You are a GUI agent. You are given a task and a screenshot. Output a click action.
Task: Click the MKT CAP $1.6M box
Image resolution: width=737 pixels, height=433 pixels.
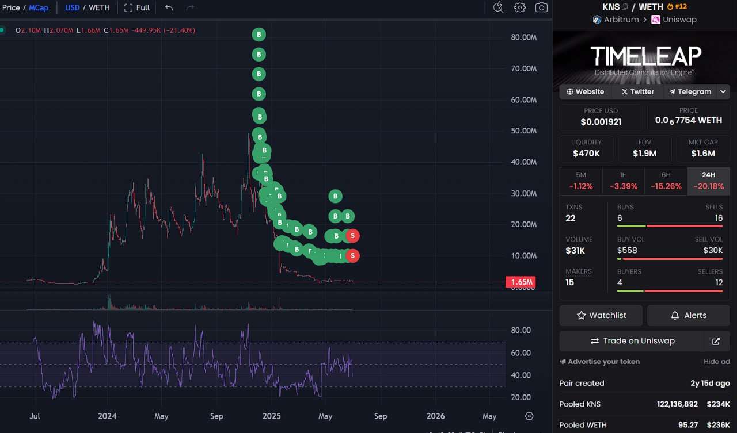click(703, 148)
